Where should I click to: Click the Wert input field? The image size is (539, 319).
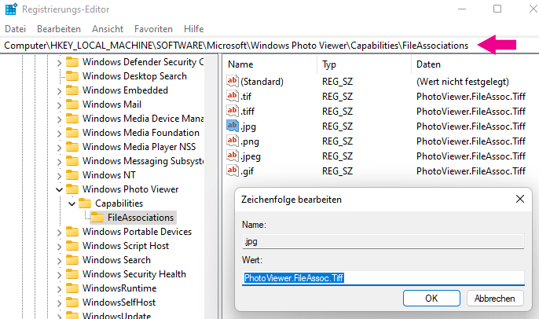pyautogui.click(x=383, y=278)
